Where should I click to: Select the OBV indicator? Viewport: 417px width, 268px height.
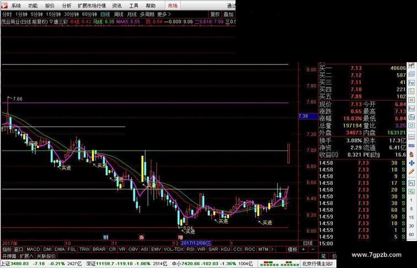133,249
